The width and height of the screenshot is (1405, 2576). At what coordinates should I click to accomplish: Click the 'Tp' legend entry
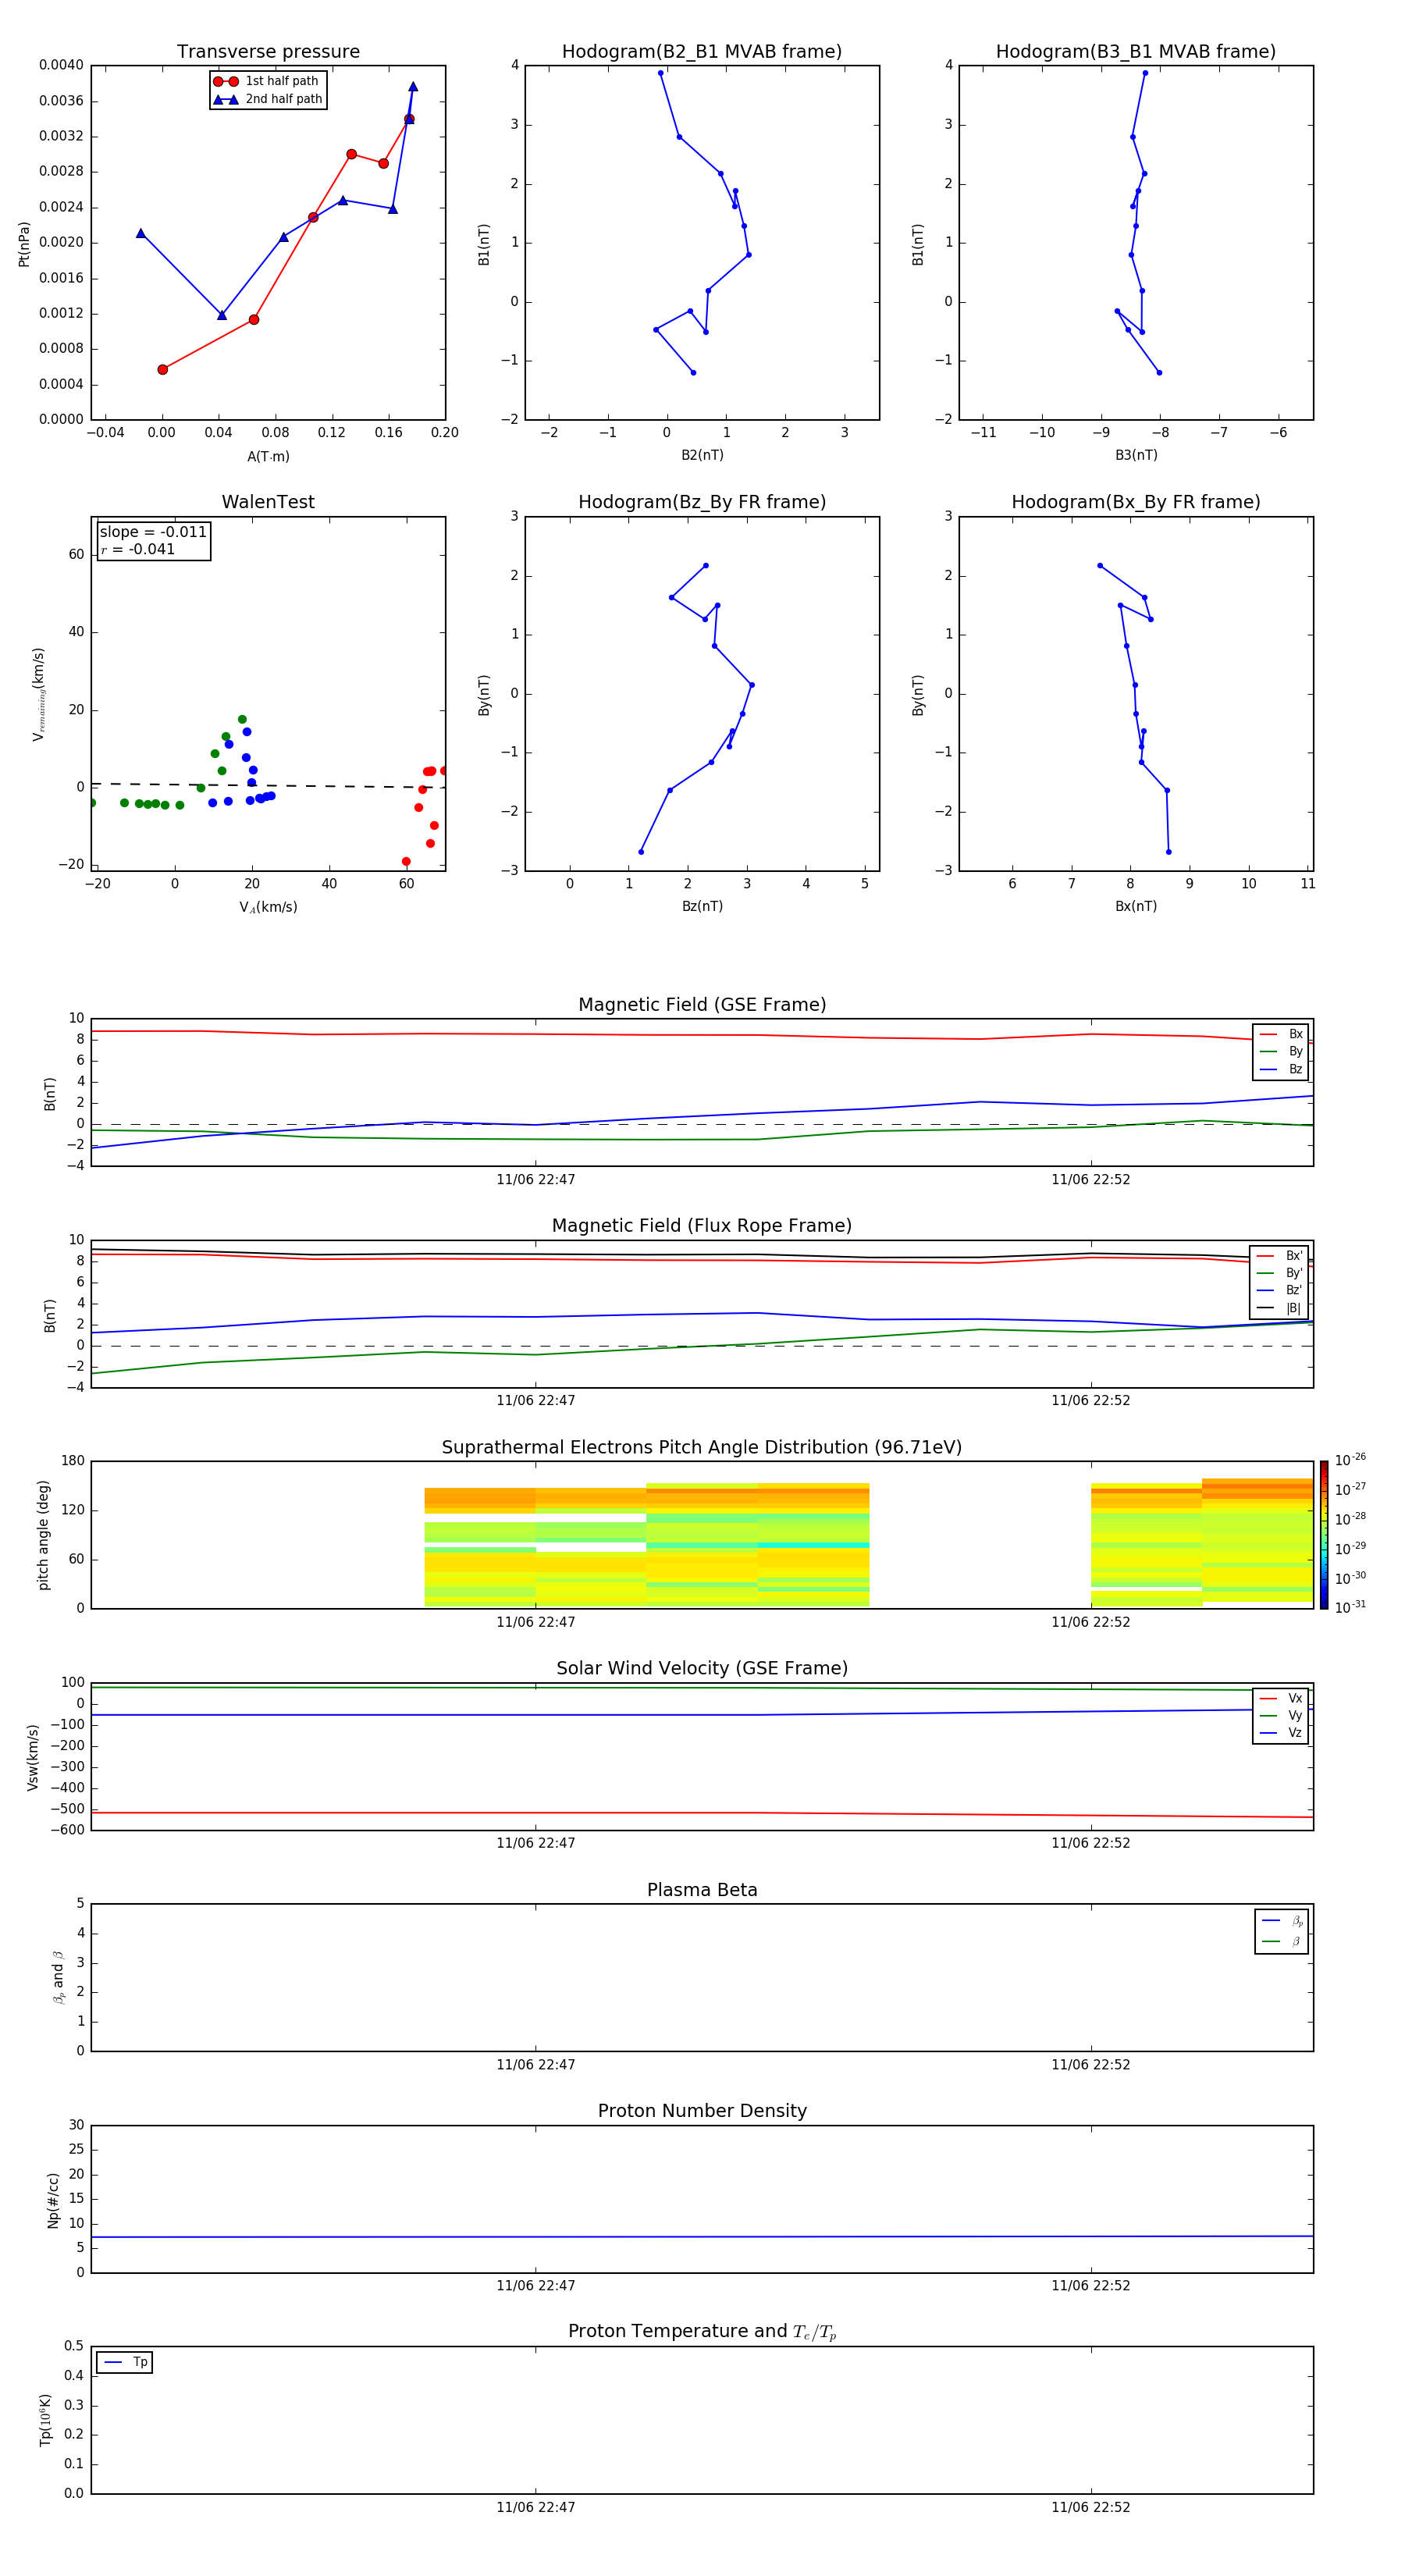pos(125,2362)
